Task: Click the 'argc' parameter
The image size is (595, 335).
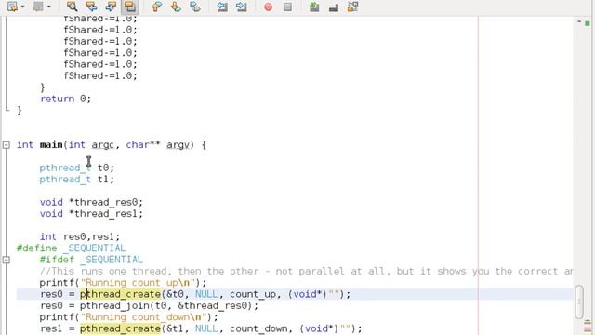Action: [x=102, y=145]
